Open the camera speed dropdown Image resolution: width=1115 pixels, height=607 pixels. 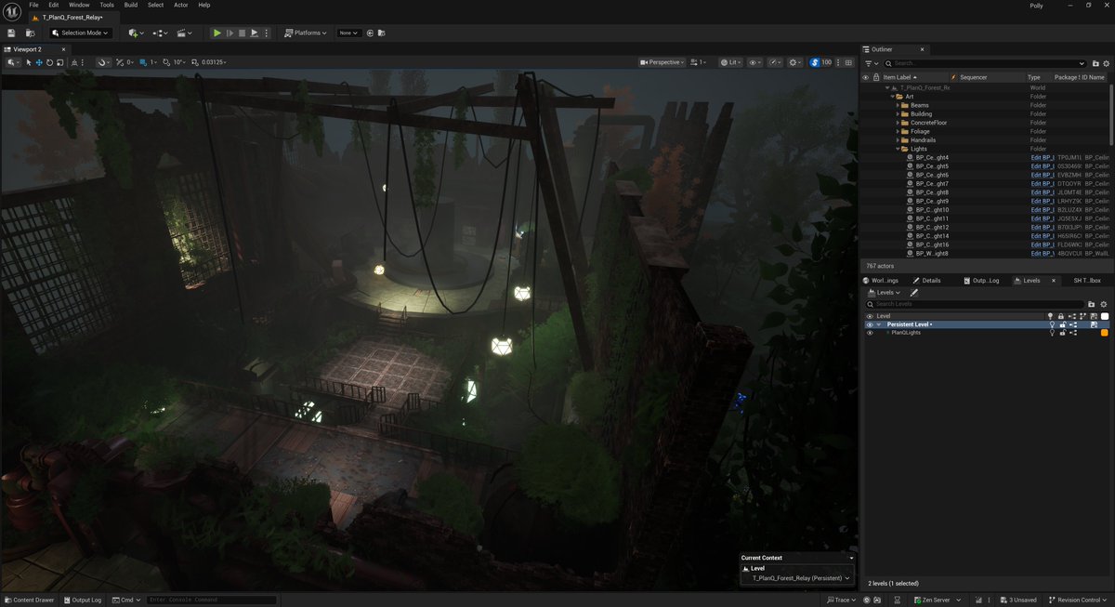click(x=699, y=62)
